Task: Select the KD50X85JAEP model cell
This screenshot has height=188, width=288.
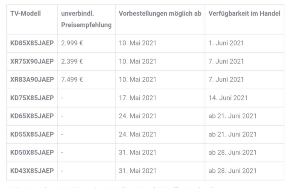Action: [x=32, y=153]
